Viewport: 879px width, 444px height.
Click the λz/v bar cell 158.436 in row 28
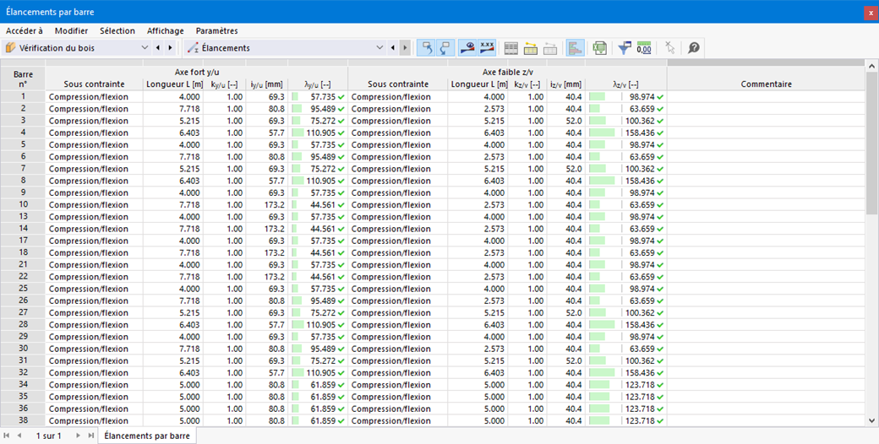pyautogui.click(x=626, y=325)
